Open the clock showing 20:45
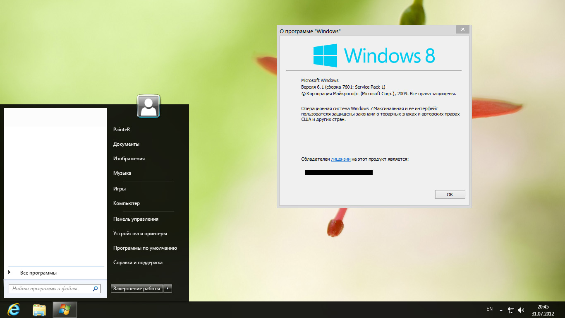The image size is (565, 318). [x=543, y=310]
